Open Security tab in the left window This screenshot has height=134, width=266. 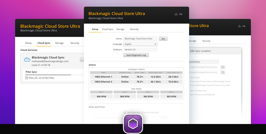75,43
